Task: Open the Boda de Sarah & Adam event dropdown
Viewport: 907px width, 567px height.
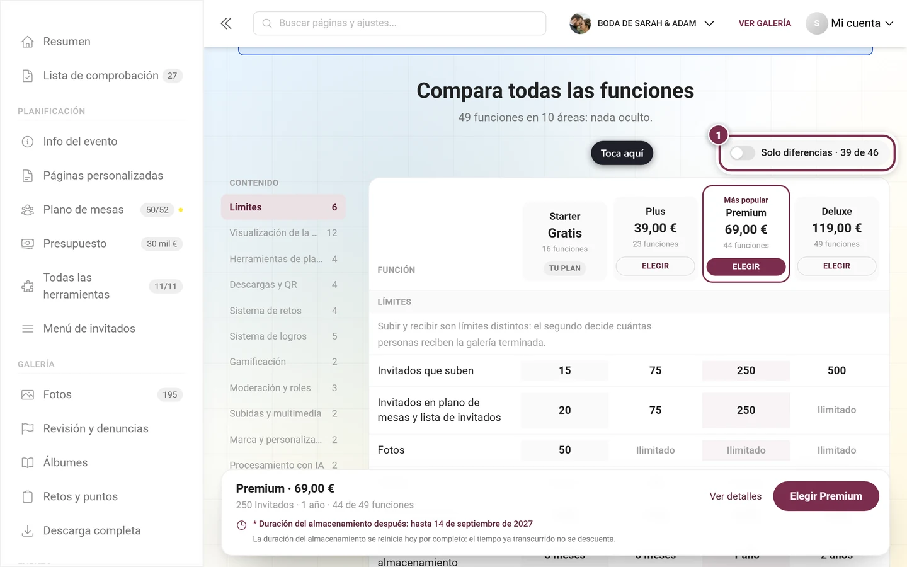Action: 642,23
